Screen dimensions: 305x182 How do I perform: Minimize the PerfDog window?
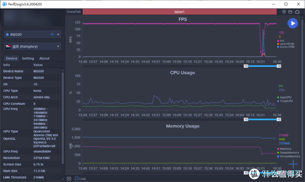click(274, 4)
